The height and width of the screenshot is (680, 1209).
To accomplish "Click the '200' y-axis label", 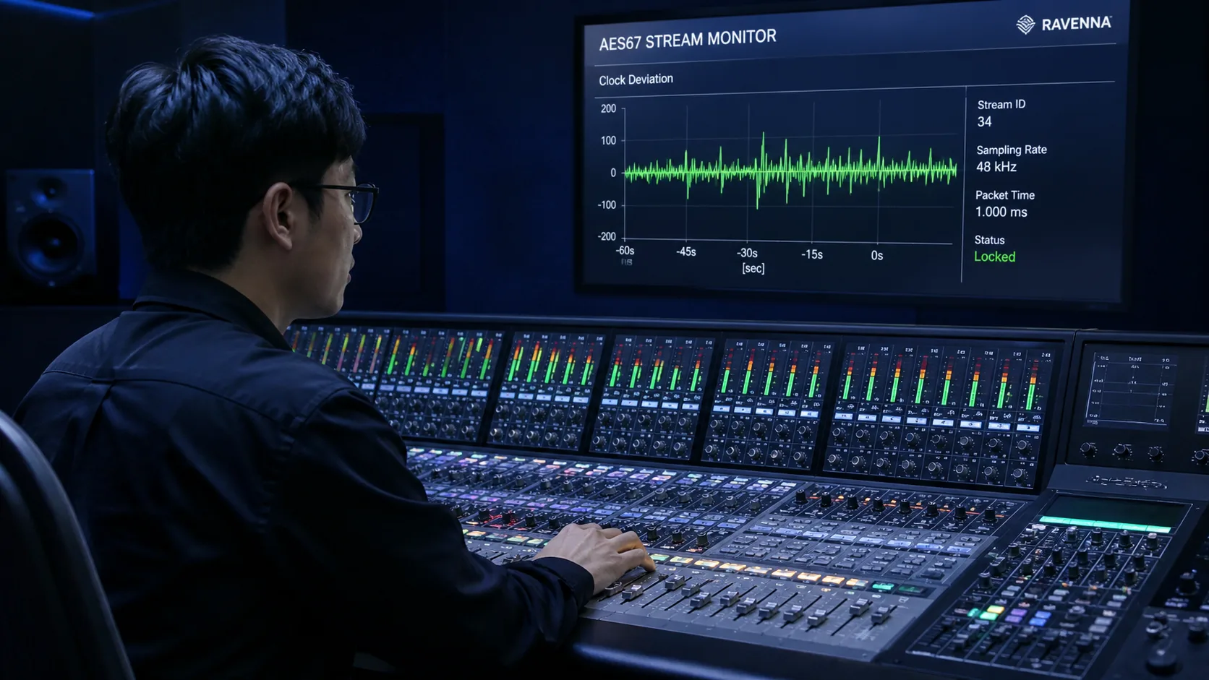I will coord(608,108).
